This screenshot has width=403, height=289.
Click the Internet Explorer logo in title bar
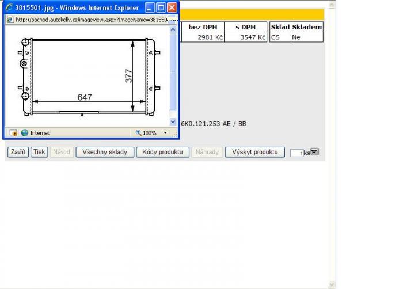click(x=9, y=8)
